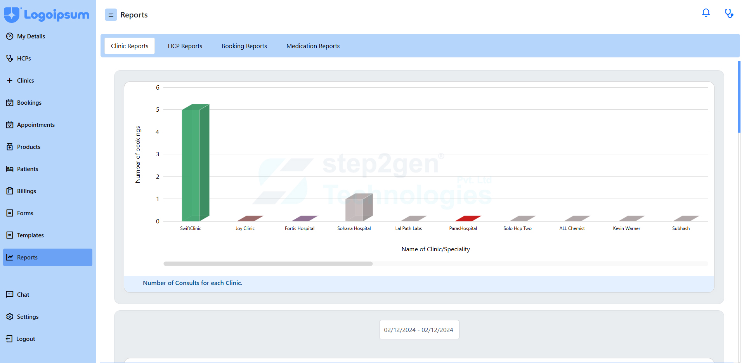The image size is (744, 363).
Task: Click the Appointments calendar icon
Action: pyautogui.click(x=10, y=124)
